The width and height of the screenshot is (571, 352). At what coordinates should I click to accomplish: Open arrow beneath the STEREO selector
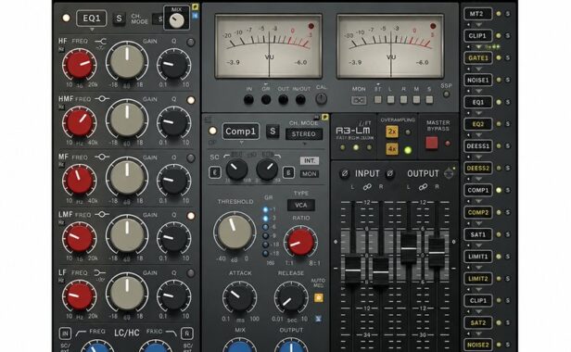304,144
